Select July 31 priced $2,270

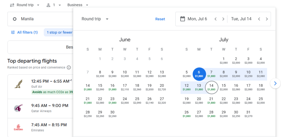248,114
